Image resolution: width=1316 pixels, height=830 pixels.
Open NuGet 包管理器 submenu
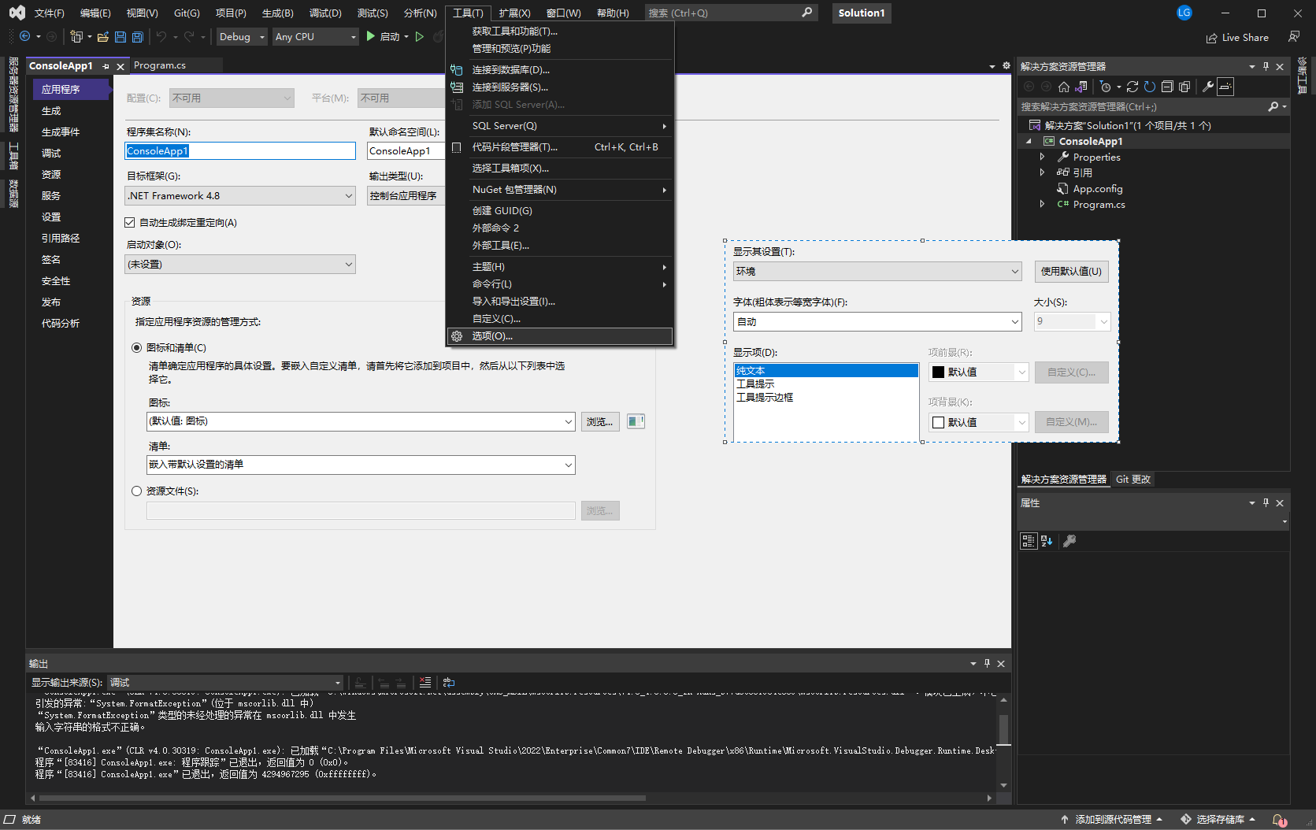click(x=559, y=190)
